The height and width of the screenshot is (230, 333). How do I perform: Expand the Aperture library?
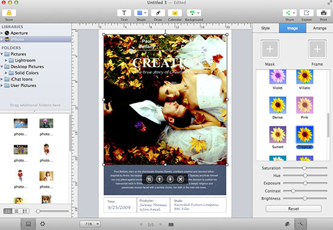click(x=2, y=33)
